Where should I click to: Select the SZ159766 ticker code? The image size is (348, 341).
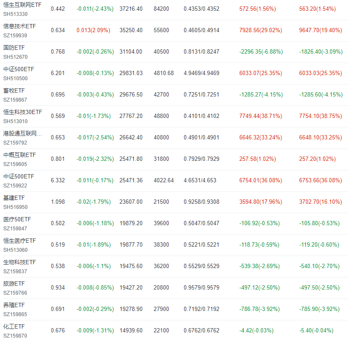[x=15, y=293]
